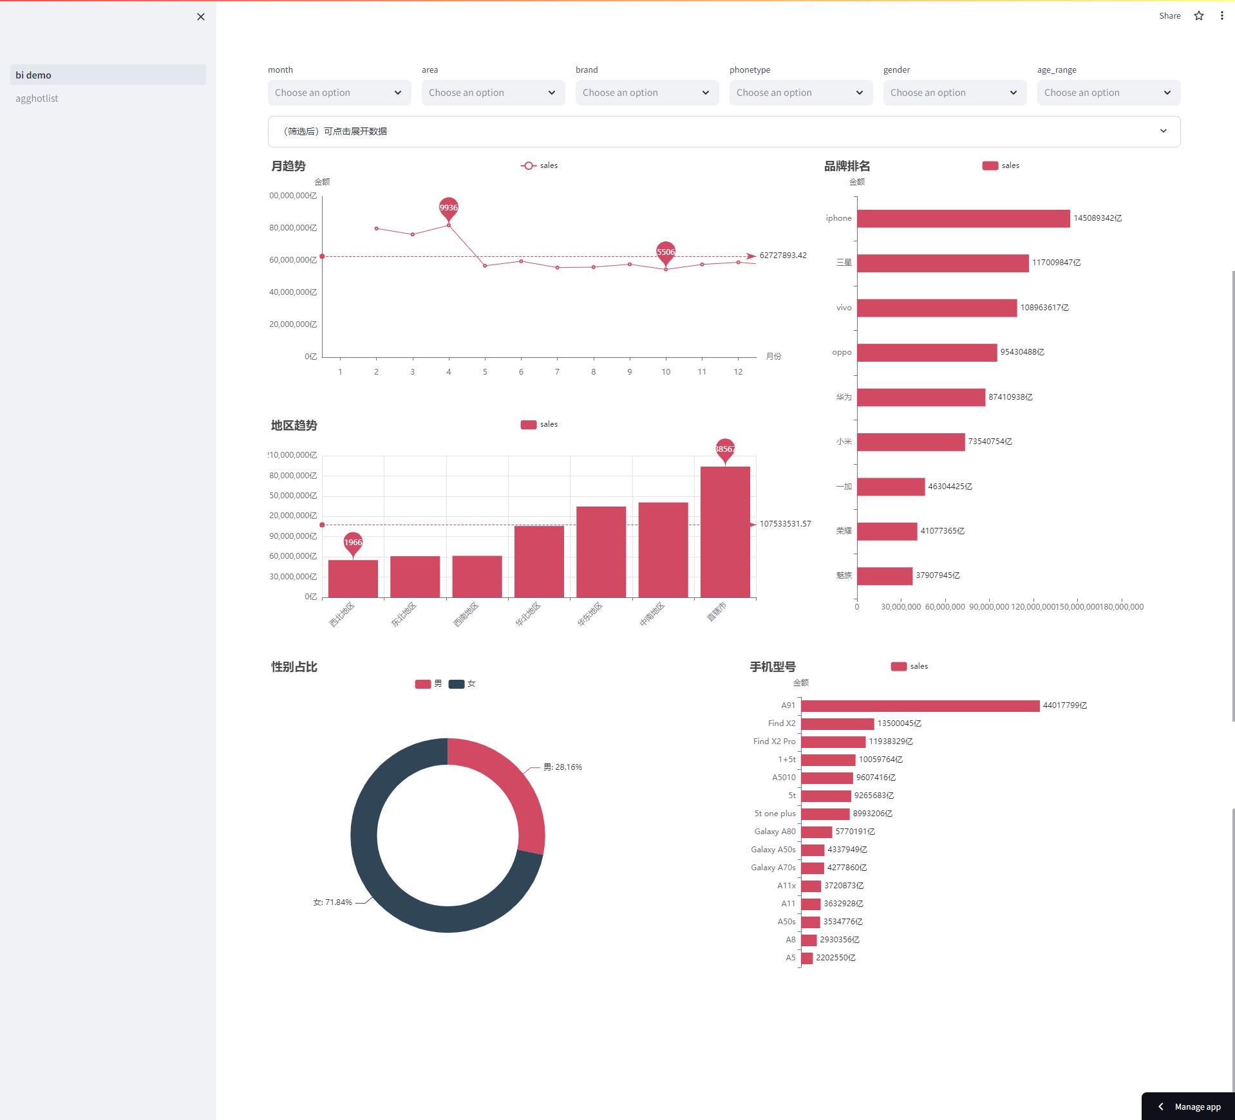Click the vivo brand bar

coord(937,308)
